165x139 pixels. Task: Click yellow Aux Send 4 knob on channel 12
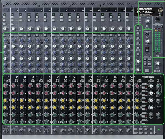pos(96,108)
